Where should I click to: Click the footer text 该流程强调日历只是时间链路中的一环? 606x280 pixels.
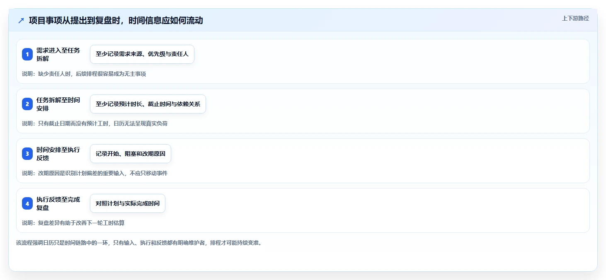pos(139,243)
